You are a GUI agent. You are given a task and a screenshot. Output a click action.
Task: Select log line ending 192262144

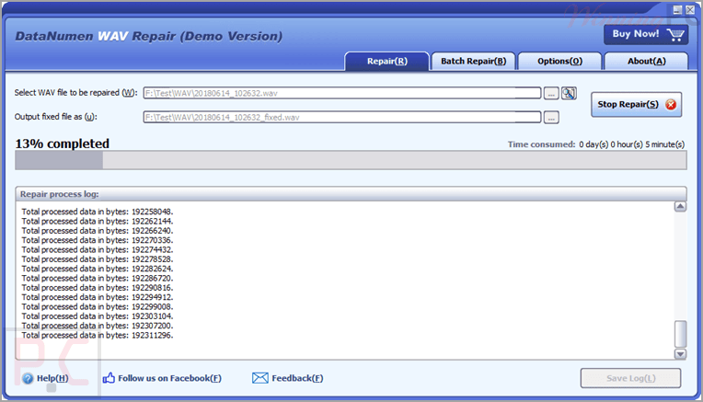coord(98,221)
